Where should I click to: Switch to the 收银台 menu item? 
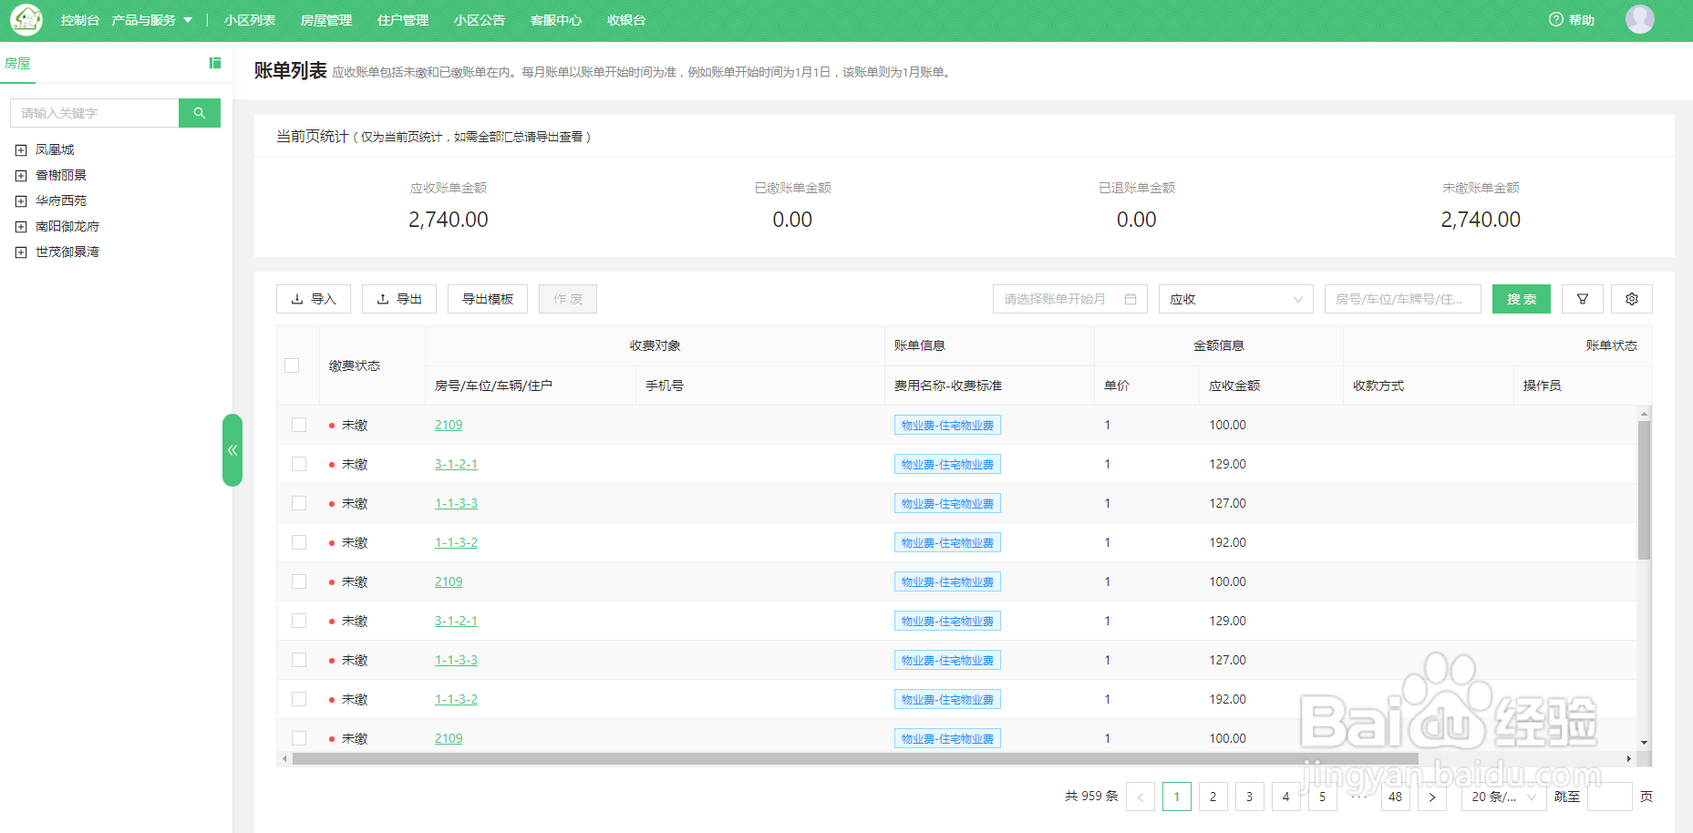(x=625, y=19)
